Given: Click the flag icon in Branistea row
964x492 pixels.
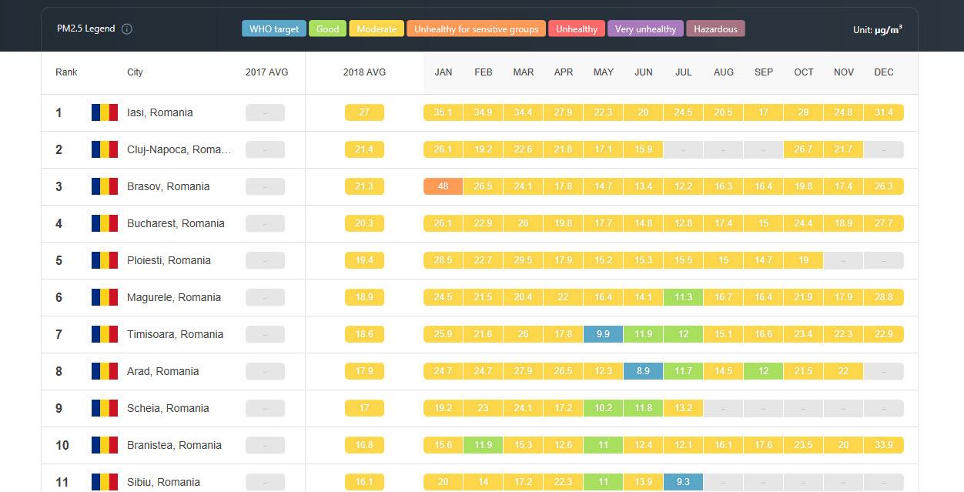Looking at the screenshot, I should pyautogui.click(x=104, y=445).
